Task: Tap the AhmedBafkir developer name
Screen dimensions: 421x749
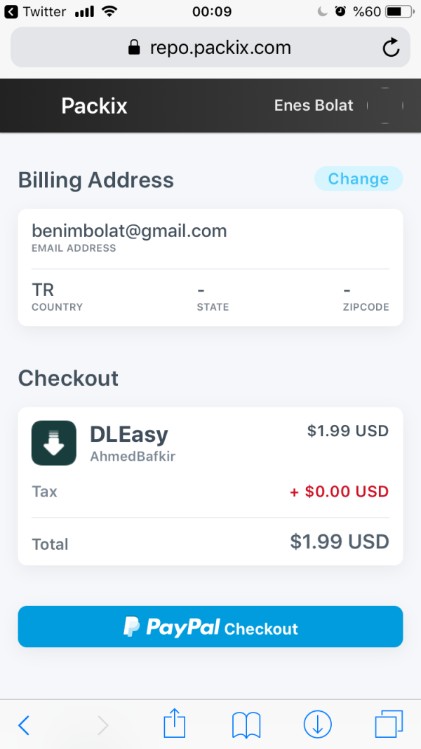Action: (133, 457)
